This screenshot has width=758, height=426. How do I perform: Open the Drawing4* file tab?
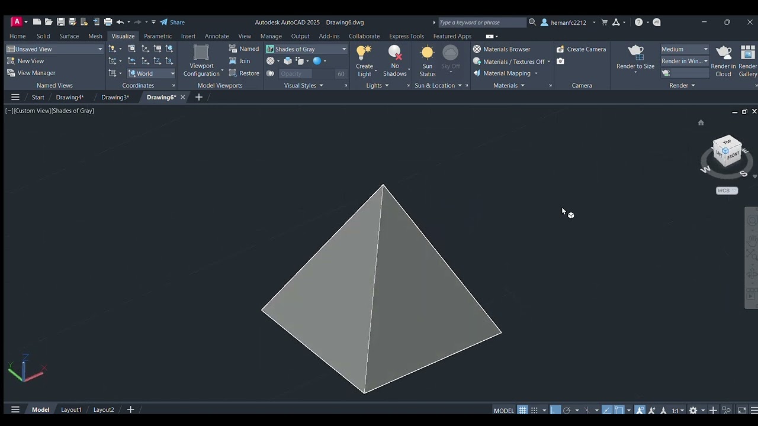click(x=70, y=97)
